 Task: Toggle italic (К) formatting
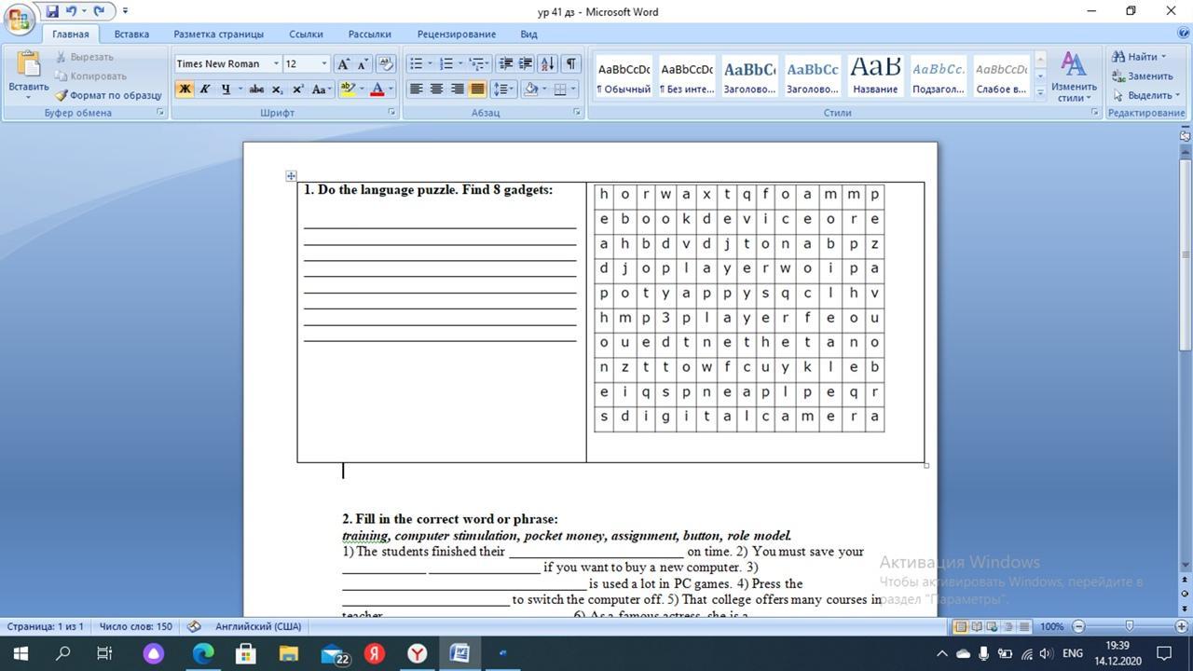(x=204, y=89)
